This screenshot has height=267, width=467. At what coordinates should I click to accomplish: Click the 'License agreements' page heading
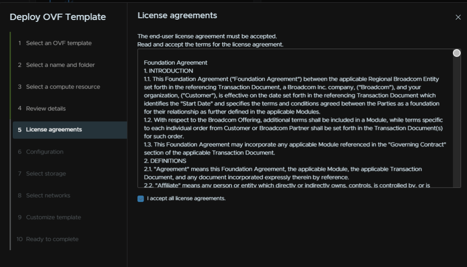coord(177,15)
